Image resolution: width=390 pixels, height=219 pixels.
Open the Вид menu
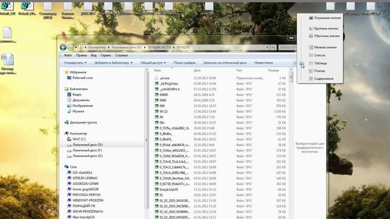coord(93,55)
